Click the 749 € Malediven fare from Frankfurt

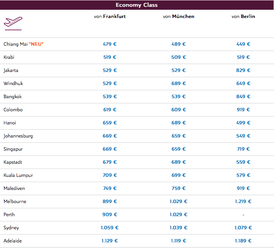point(110,188)
